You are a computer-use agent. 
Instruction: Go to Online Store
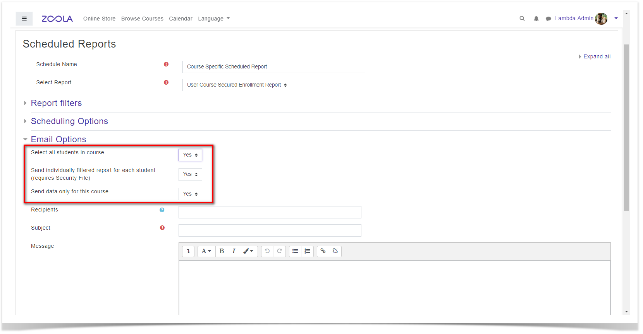pyautogui.click(x=99, y=19)
